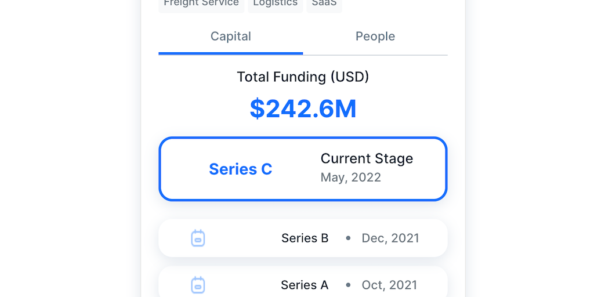This screenshot has height=297, width=594.
Task: Click the blue Series C label
Action: (x=240, y=169)
